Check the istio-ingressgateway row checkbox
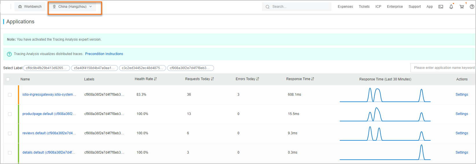This screenshot has width=476, height=164. (x=10, y=95)
